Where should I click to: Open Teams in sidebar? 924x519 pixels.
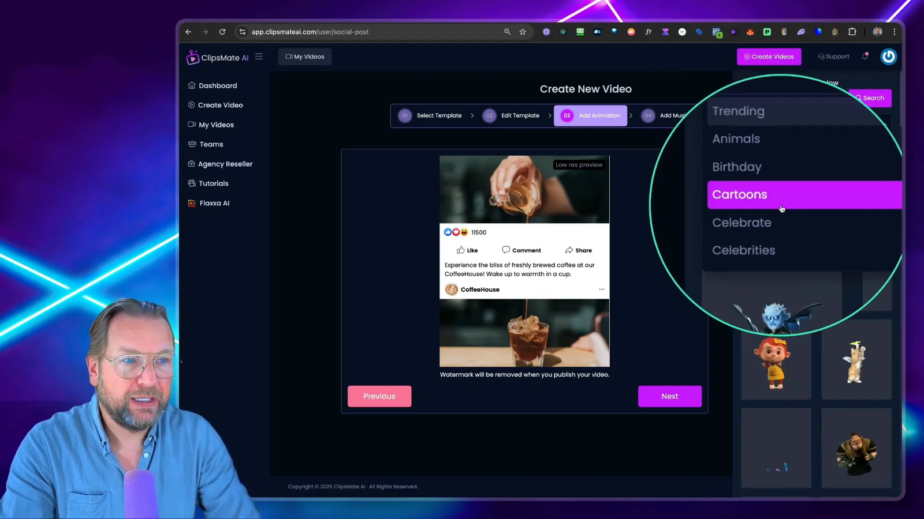(206, 144)
